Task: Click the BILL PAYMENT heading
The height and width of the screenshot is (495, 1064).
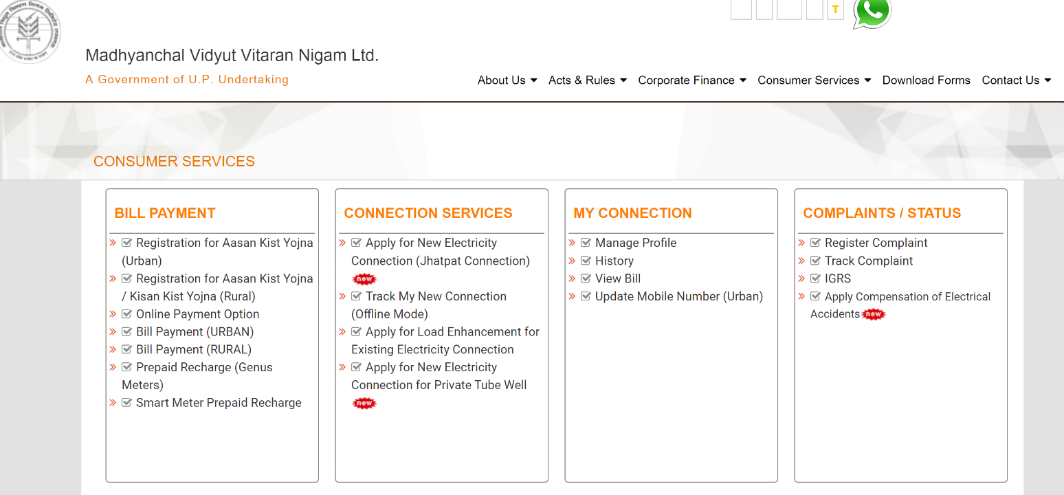Action: 165,213
